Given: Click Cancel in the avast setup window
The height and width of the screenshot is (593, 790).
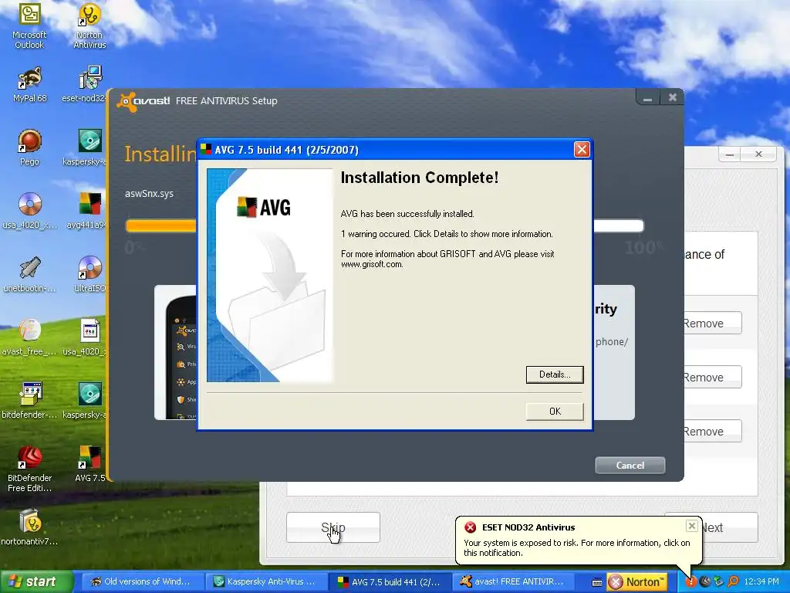Looking at the screenshot, I should (x=630, y=466).
